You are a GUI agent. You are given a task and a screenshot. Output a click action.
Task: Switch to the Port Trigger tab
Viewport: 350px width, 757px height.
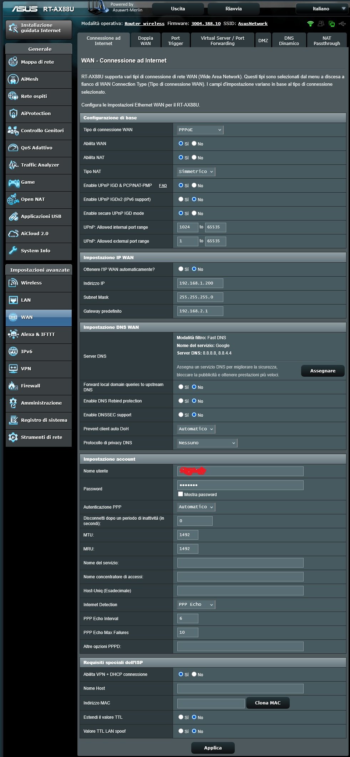tap(175, 41)
